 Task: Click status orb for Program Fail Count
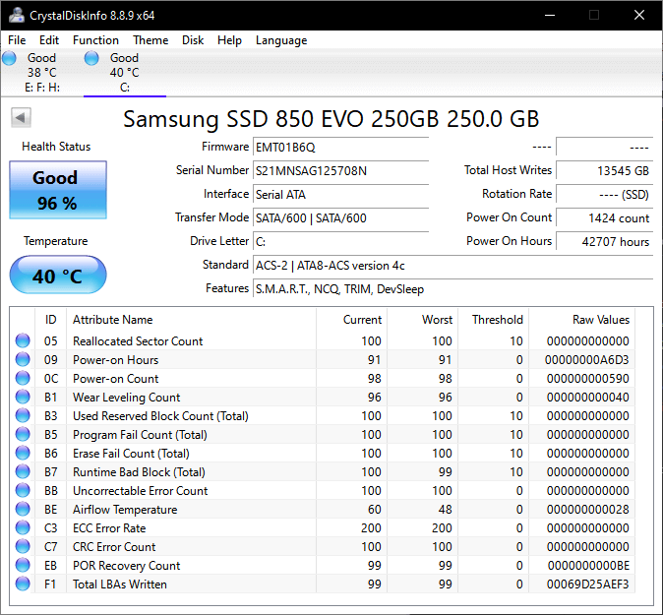[23, 434]
